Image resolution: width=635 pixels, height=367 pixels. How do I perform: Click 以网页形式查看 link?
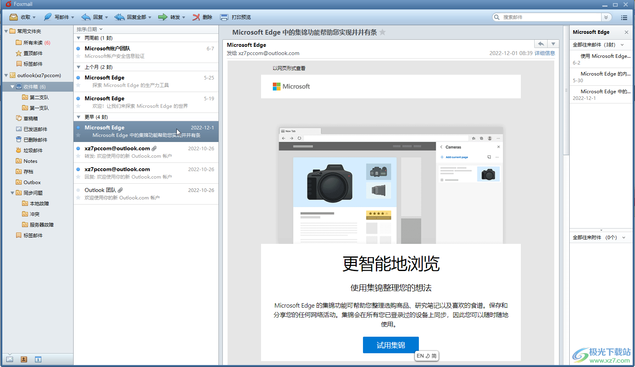pos(289,68)
